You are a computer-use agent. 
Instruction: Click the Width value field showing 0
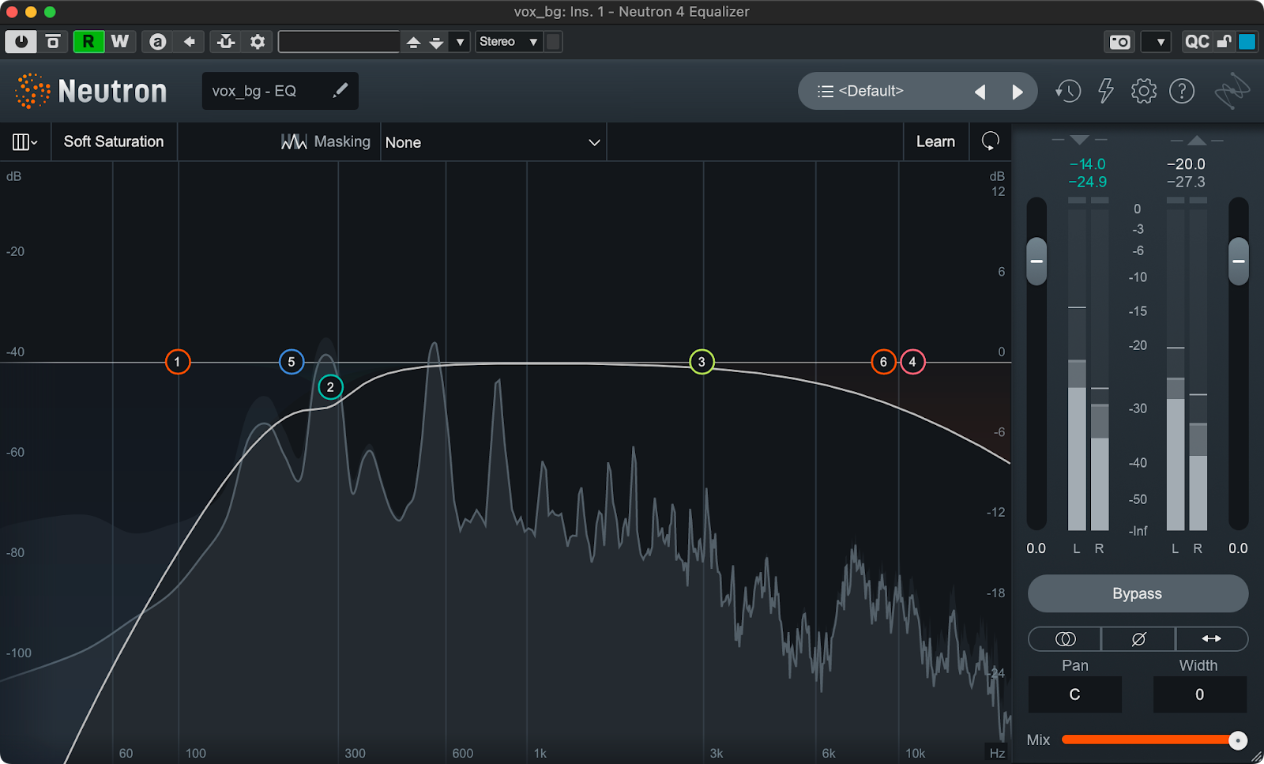(x=1200, y=694)
